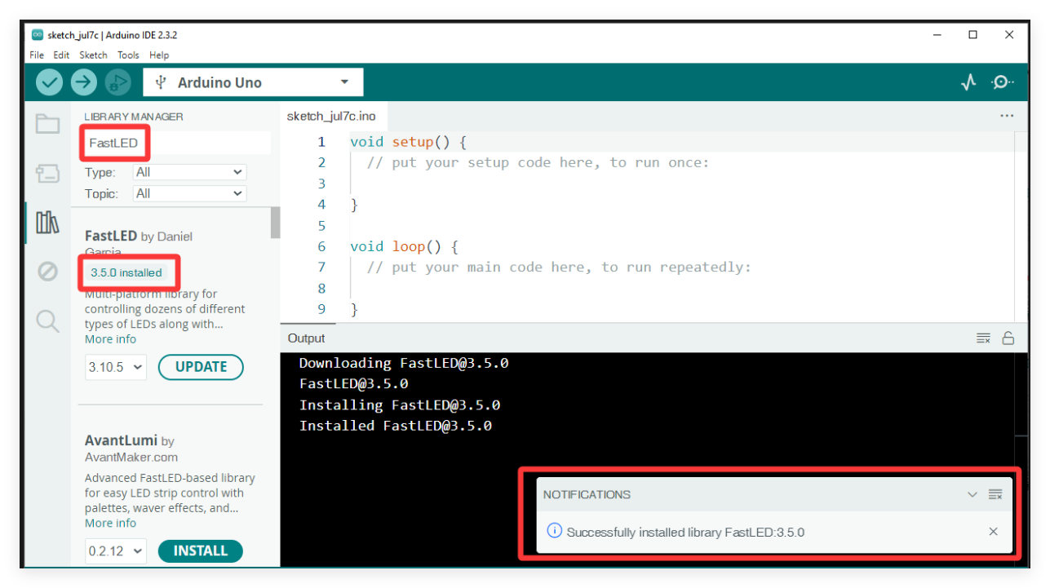
Task: Click 'Installed FastLED@3.5.0' output line
Action: 396,426
